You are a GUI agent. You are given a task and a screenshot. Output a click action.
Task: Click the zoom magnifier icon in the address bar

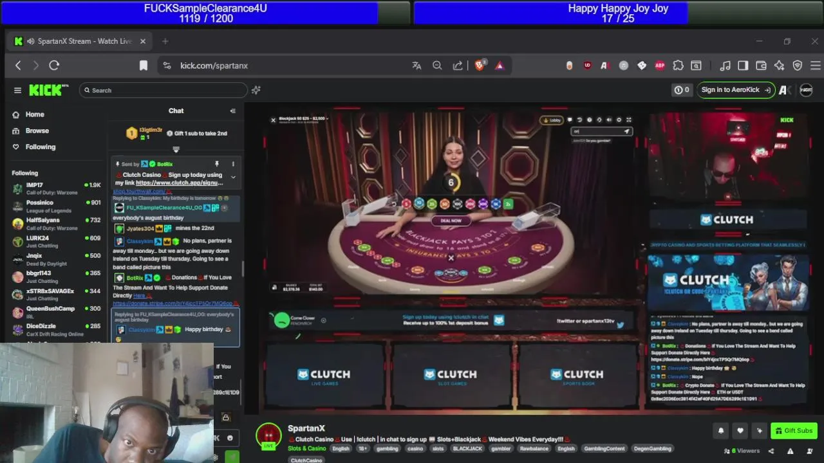(x=437, y=65)
